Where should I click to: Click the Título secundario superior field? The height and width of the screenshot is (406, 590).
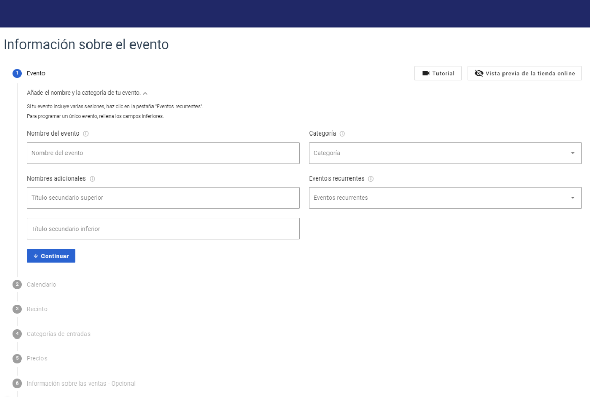[163, 198]
